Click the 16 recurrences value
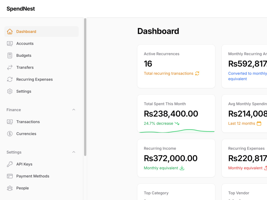 click(x=148, y=64)
